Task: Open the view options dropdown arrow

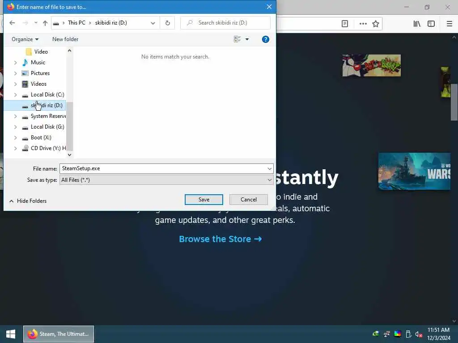Action: point(247,39)
